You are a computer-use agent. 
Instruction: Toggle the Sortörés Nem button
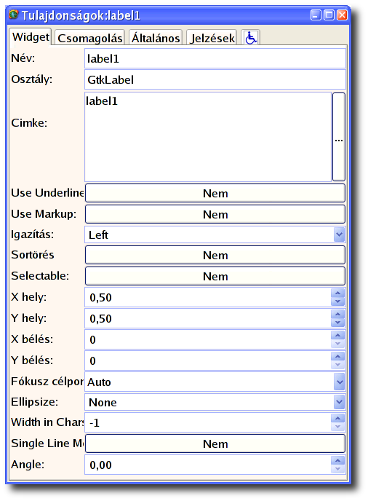tap(215, 255)
